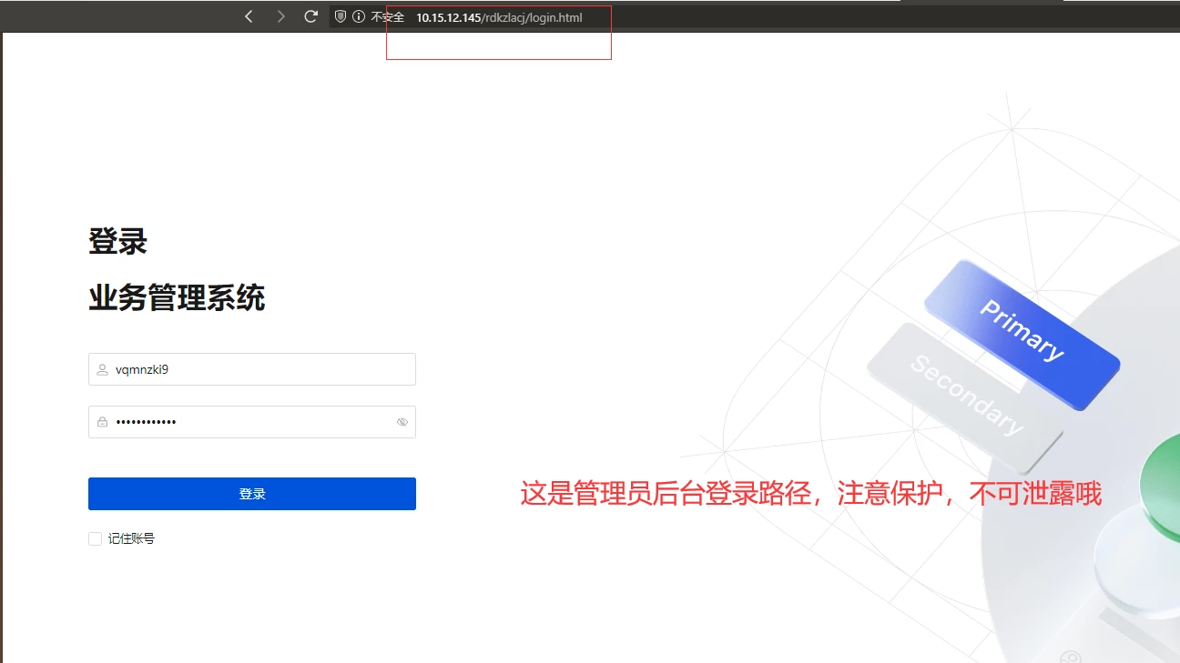Reload the login page
Screen dimensions: 1180x663
[310, 17]
